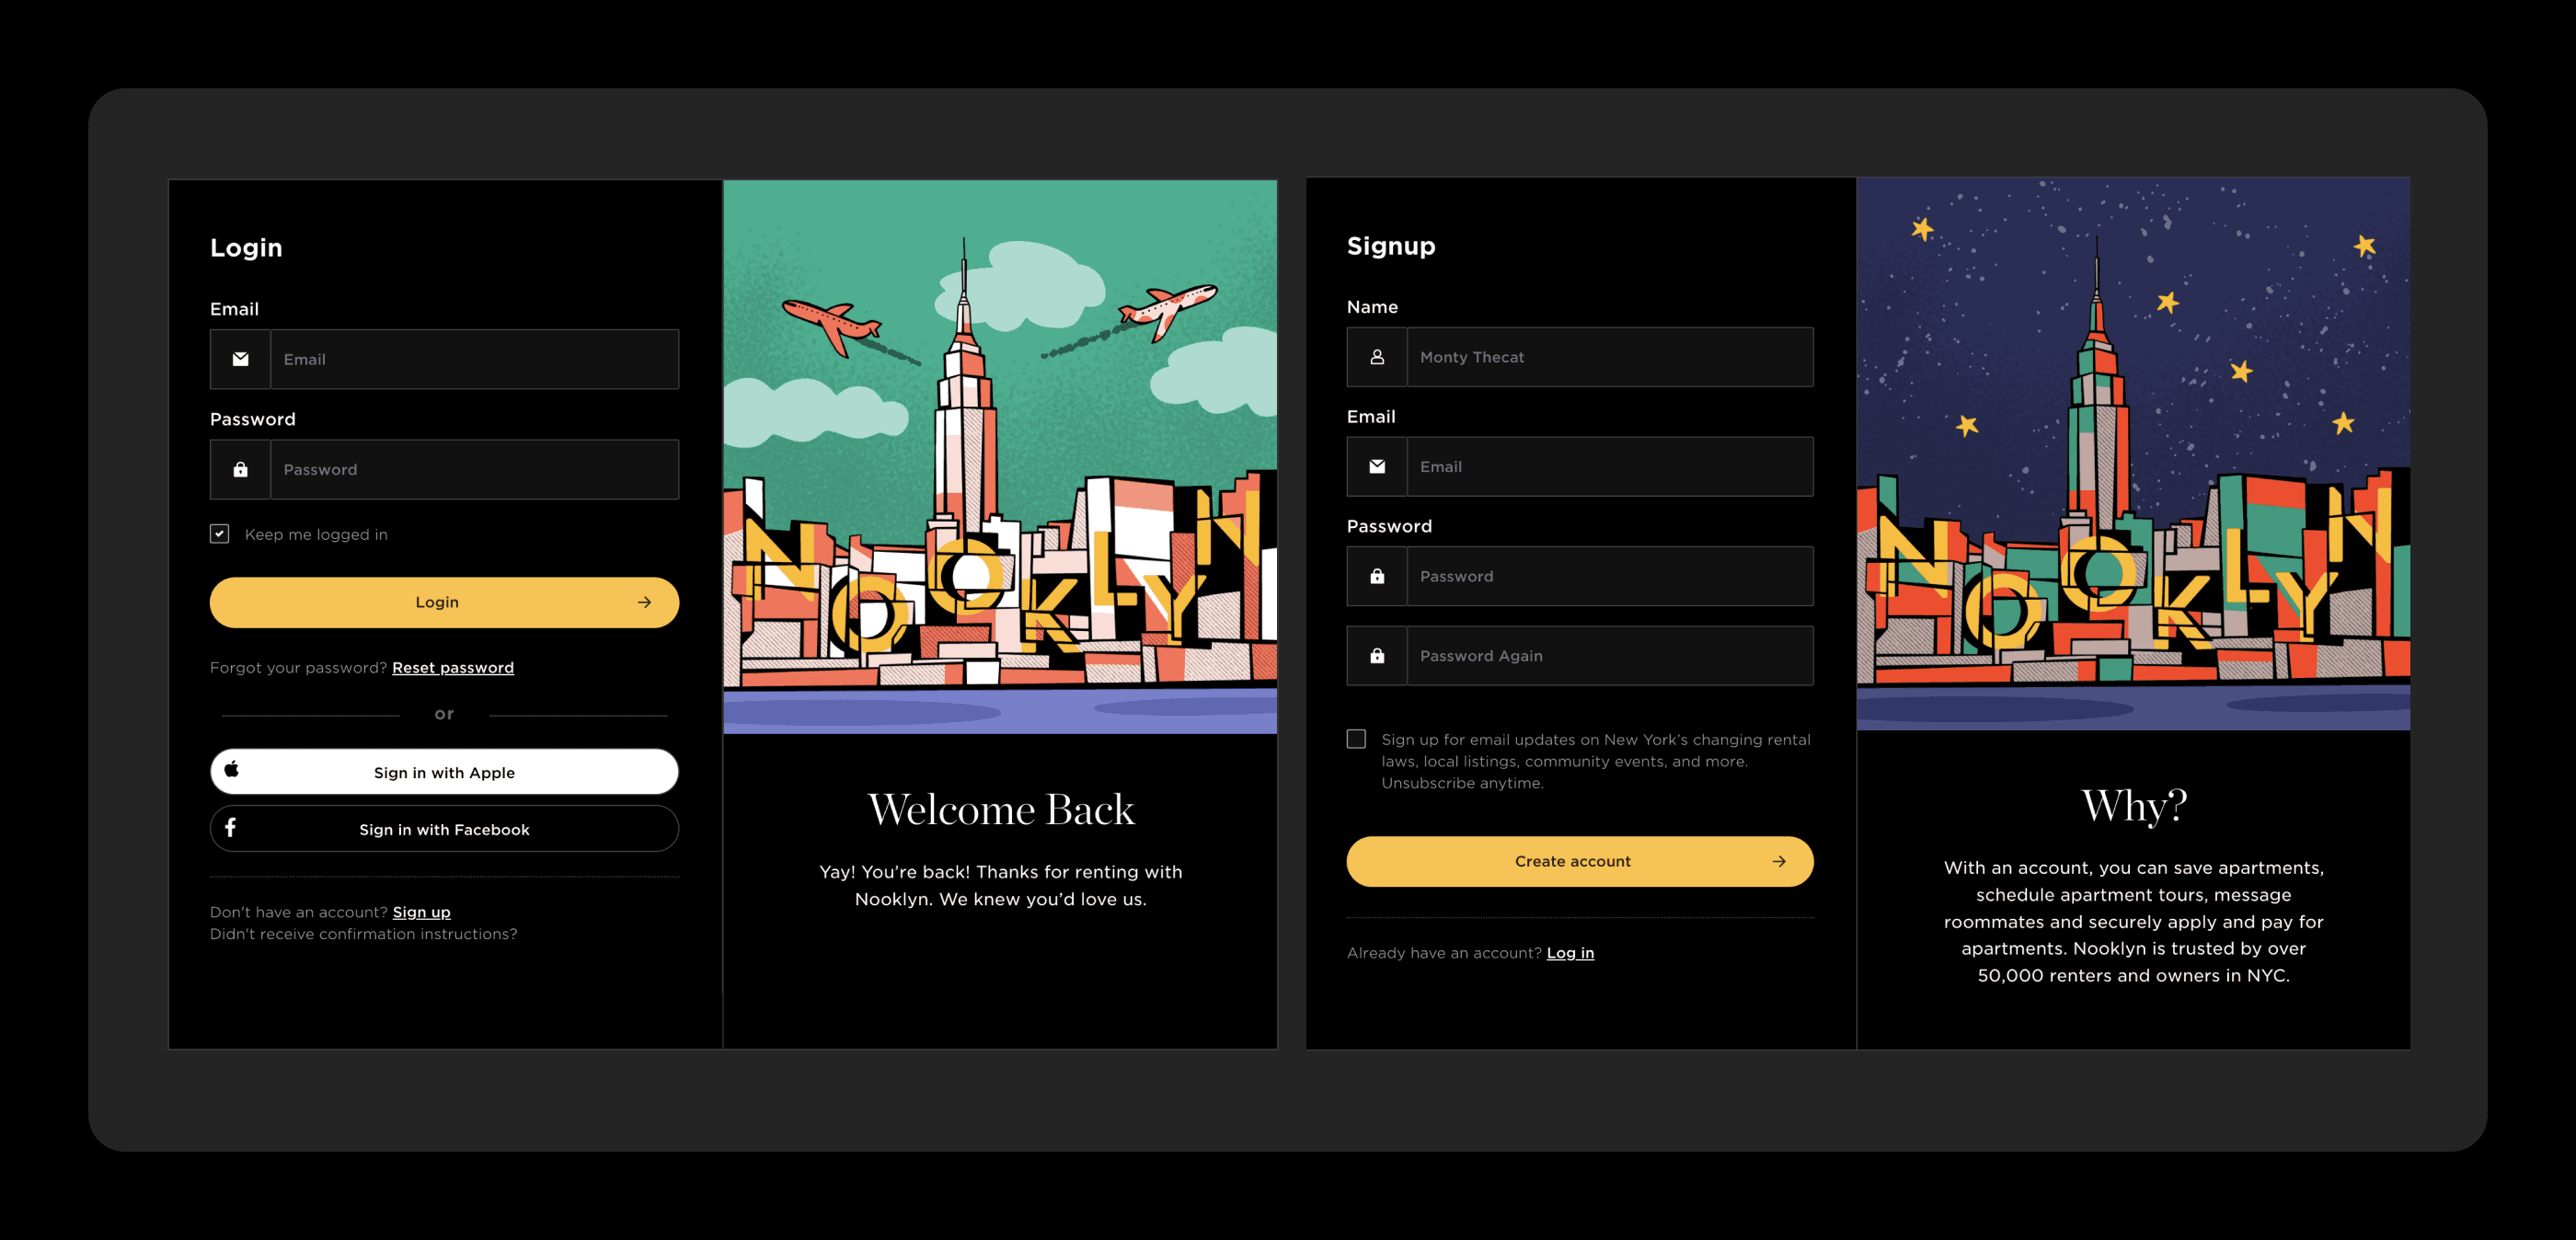The image size is (2576, 1240).
Task: Click the arrow icon on Create account button
Action: (1779, 861)
